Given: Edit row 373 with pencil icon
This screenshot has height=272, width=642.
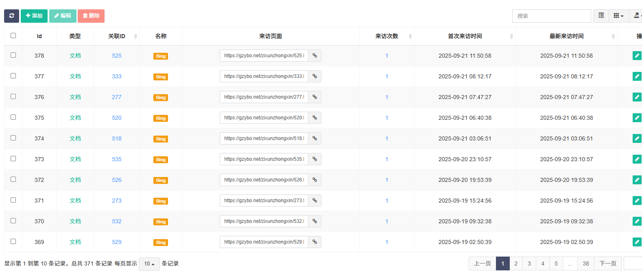Looking at the screenshot, I should click(637, 159).
